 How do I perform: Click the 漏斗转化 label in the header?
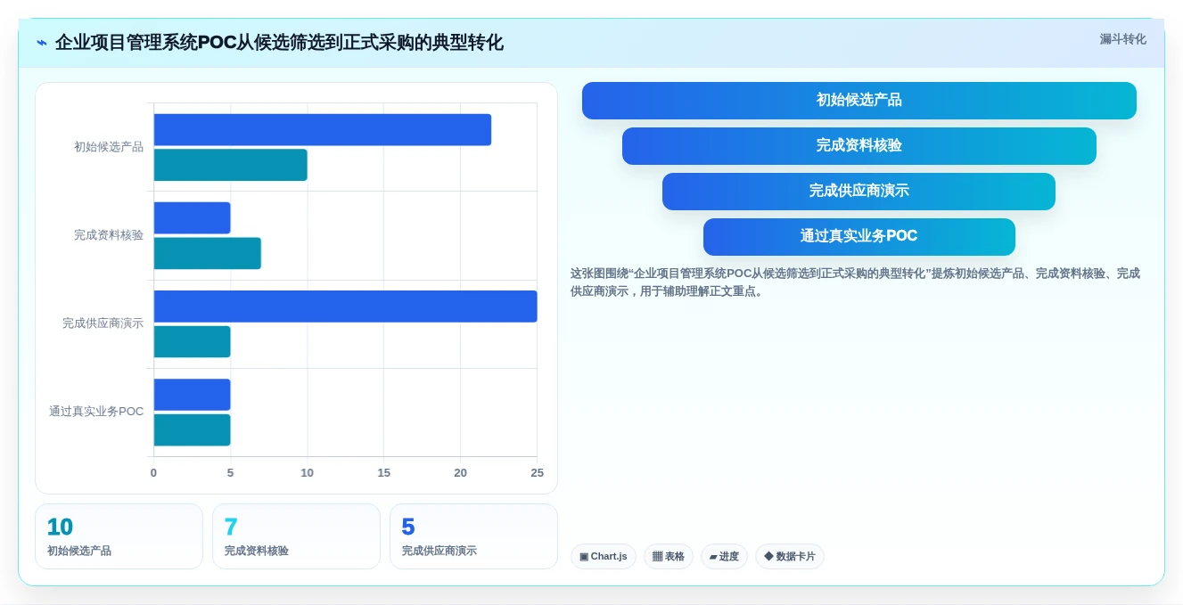[x=1122, y=39]
